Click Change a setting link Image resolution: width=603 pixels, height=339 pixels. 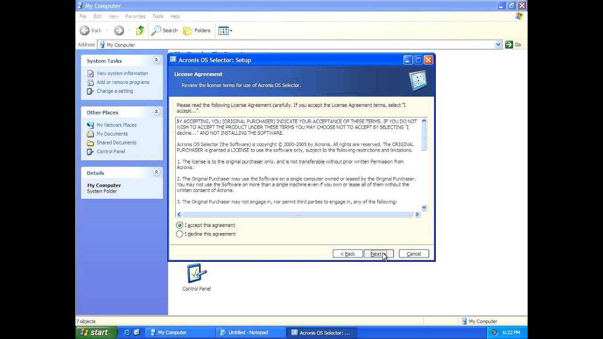click(114, 91)
